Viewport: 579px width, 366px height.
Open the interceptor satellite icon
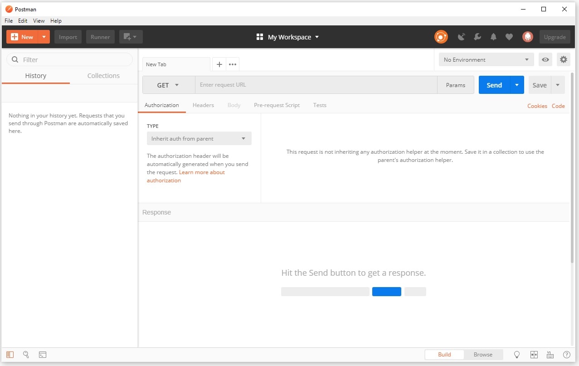(462, 37)
